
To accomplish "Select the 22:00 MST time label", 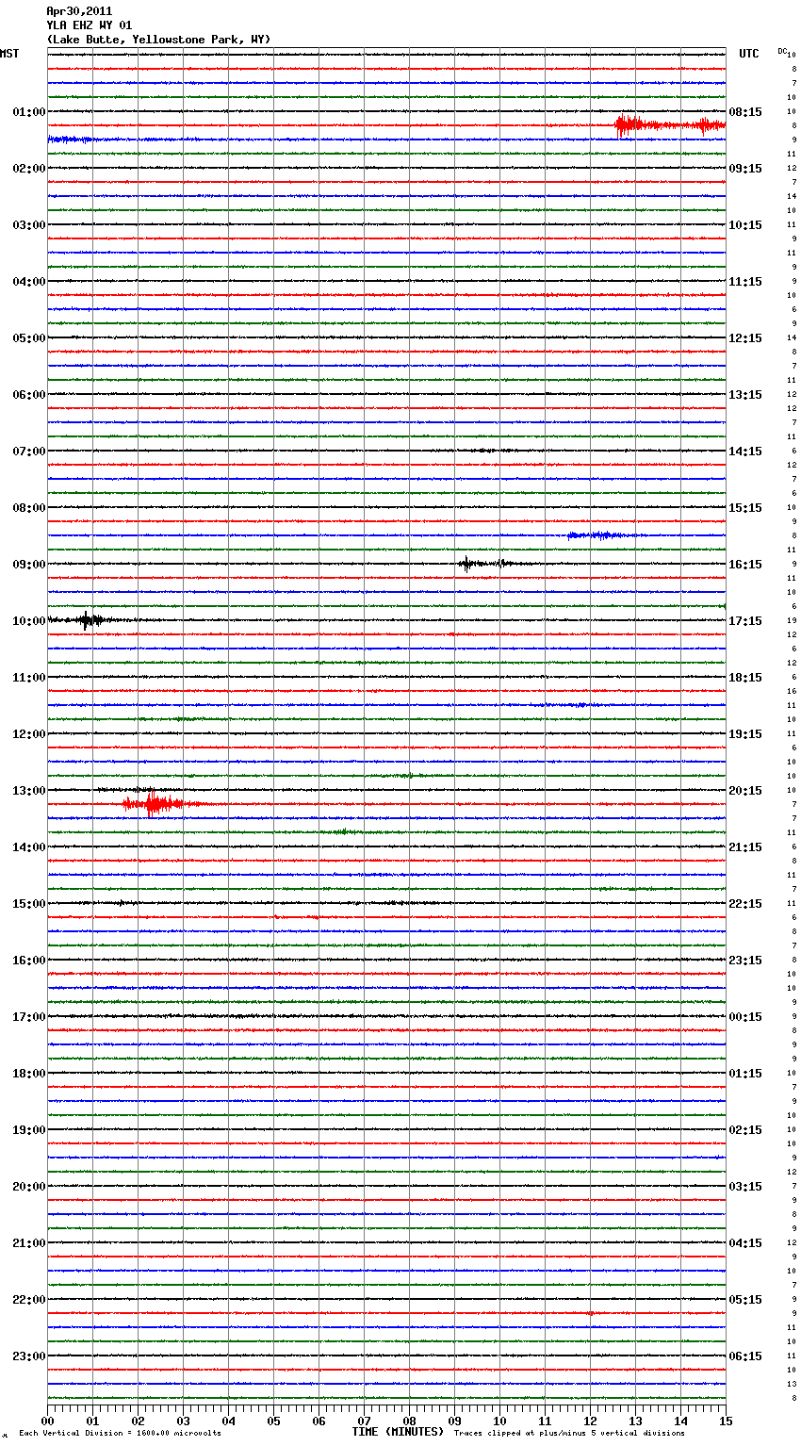I will point(29,1300).
